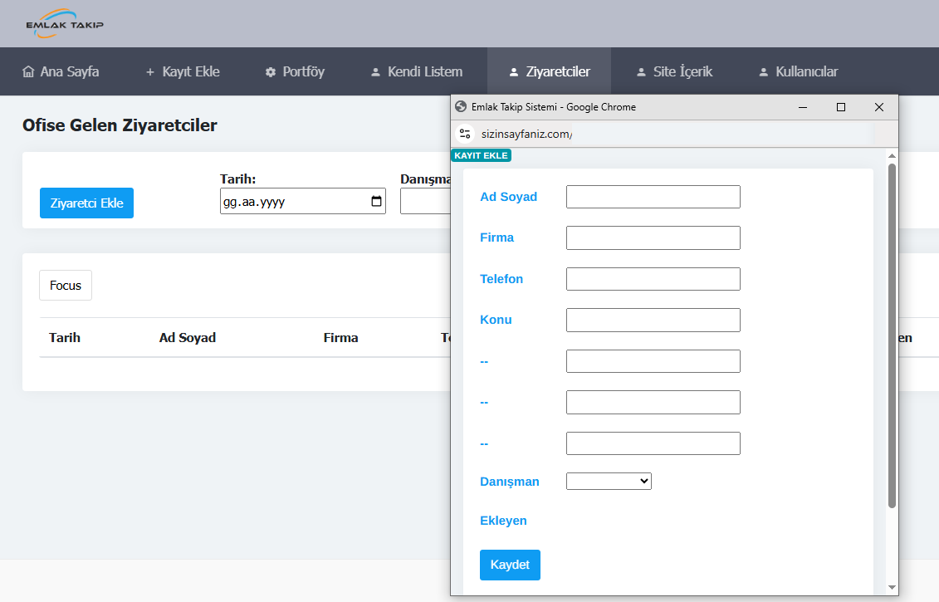Click the plus icon beside Kayıt Ekle
The height and width of the screenshot is (602, 939).
coord(150,71)
